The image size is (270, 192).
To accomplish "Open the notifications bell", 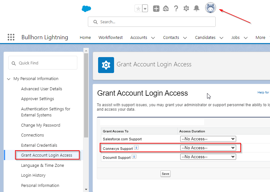I will point(197,8).
